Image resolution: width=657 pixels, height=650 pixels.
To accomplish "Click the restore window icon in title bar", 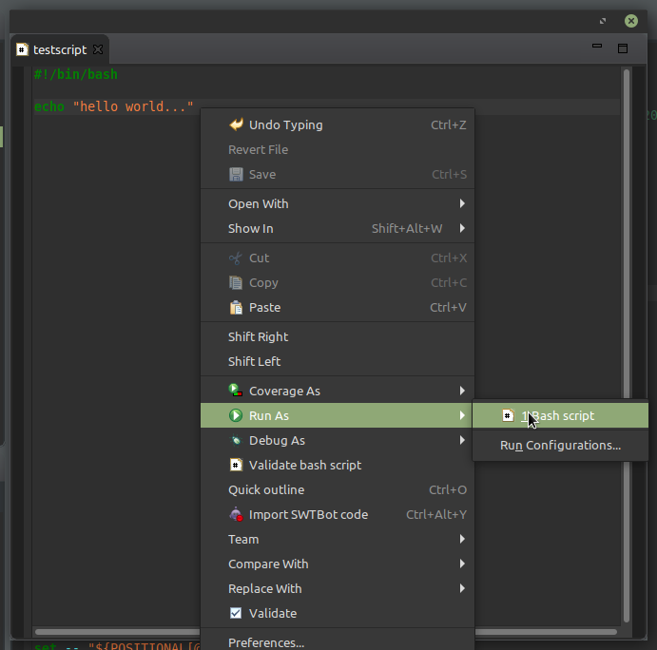I will [x=603, y=21].
